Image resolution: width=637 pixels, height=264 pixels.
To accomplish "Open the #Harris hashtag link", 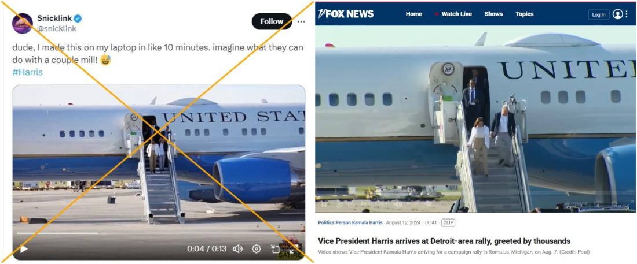I will (x=28, y=72).
